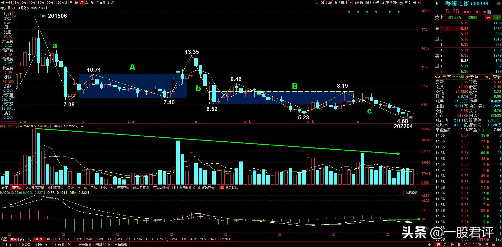Switch to the 周 weekly period
The width and height of the screenshot is (502, 247).
pyautogui.click(x=76, y=3)
